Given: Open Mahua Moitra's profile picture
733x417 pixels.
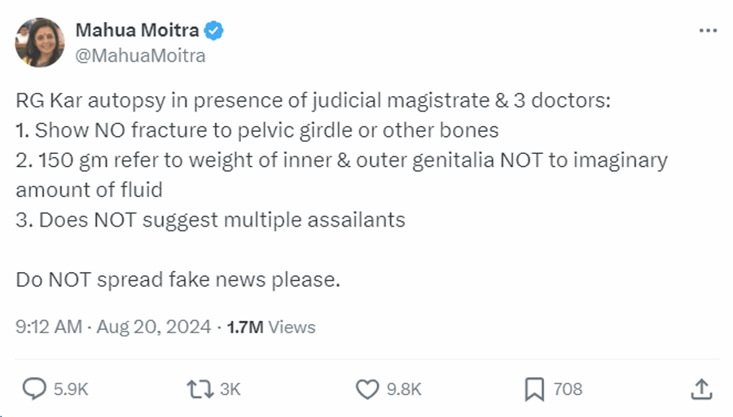Looking at the screenshot, I should click(x=39, y=42).
